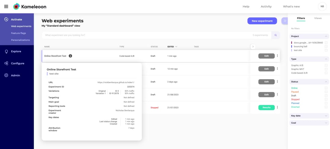The image size is (330, 149).
Task: Sort by the Edited column arrow
Action: [x=176, y=47]
